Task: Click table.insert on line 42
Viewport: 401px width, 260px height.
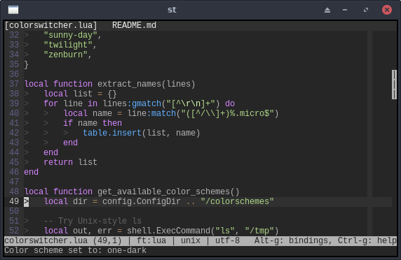Action: click(112, 133)
